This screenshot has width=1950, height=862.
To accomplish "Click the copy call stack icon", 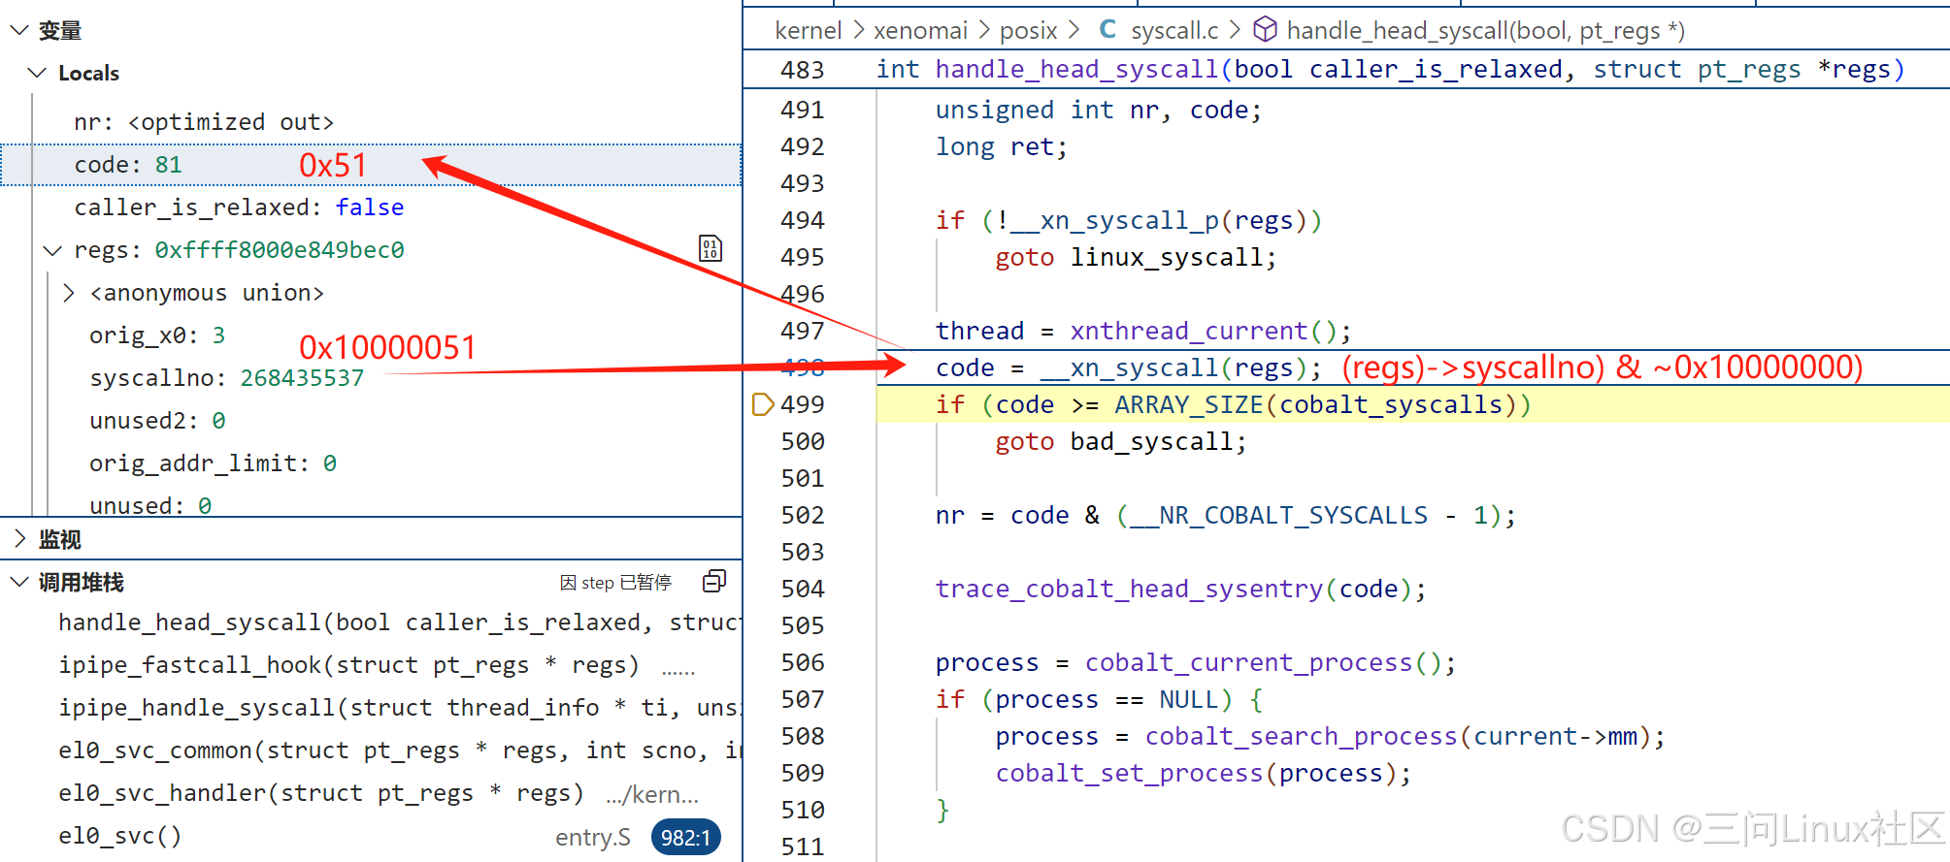I will tap(714, 581).
